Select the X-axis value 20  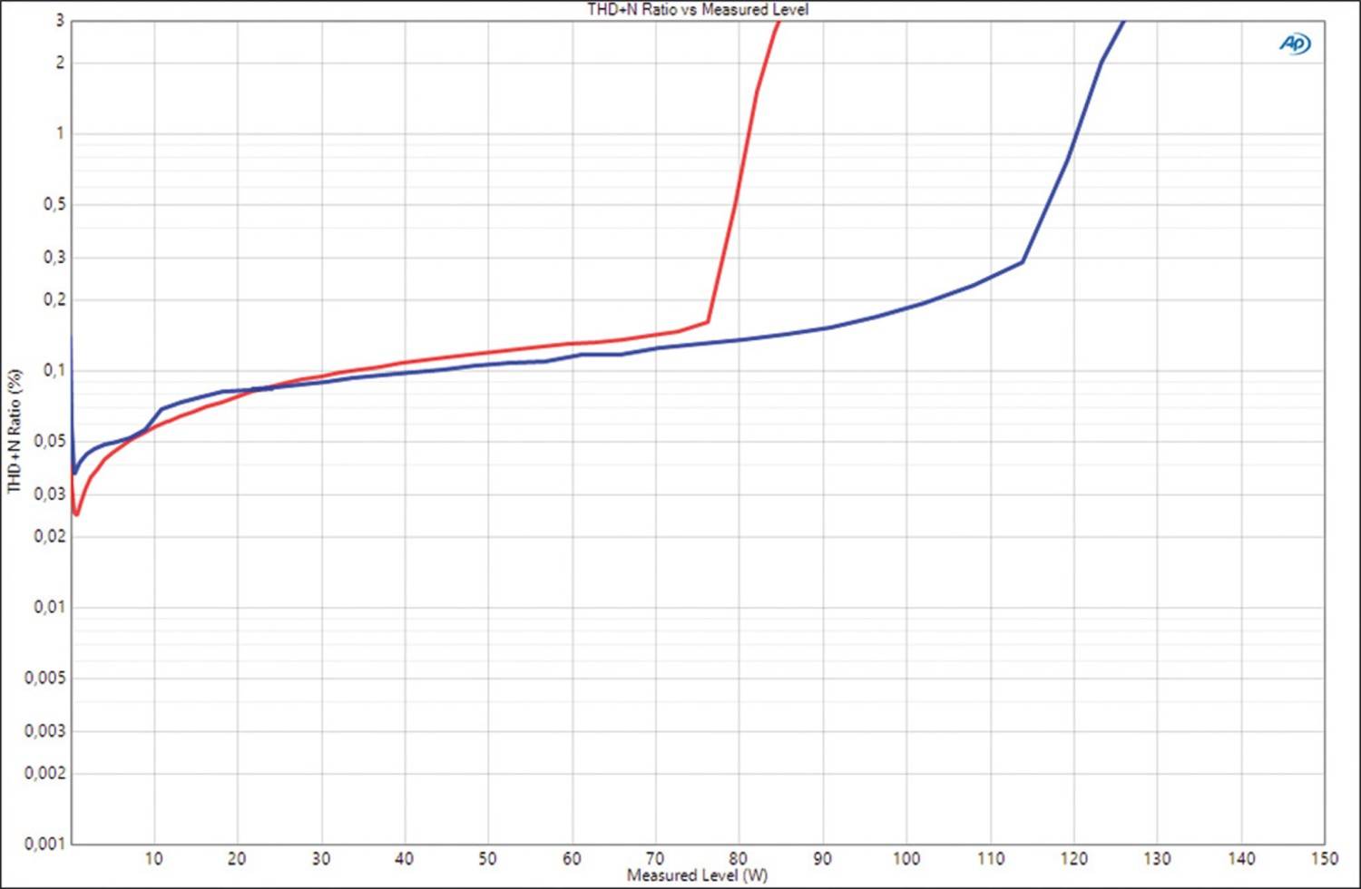238,858
